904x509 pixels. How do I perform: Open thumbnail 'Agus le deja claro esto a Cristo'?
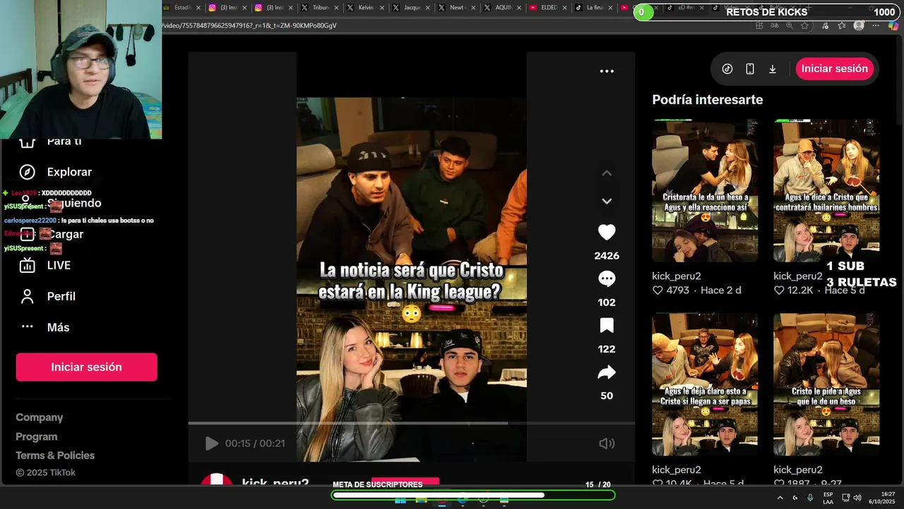click(x=705, y=385)
